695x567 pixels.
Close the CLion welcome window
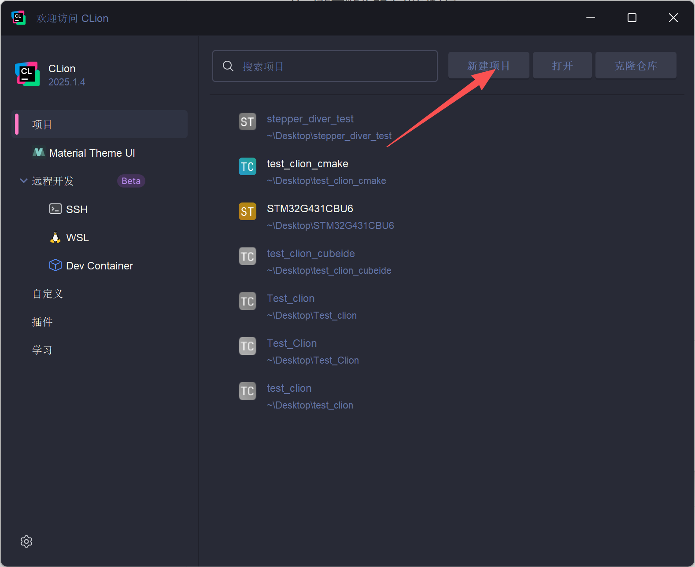click(673, 18)
